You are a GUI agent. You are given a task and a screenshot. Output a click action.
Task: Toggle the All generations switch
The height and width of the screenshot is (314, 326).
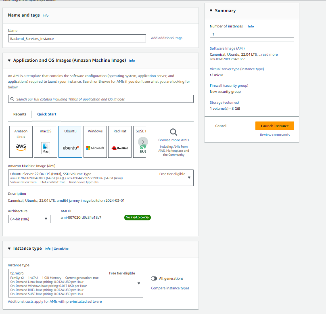(154, 278)
